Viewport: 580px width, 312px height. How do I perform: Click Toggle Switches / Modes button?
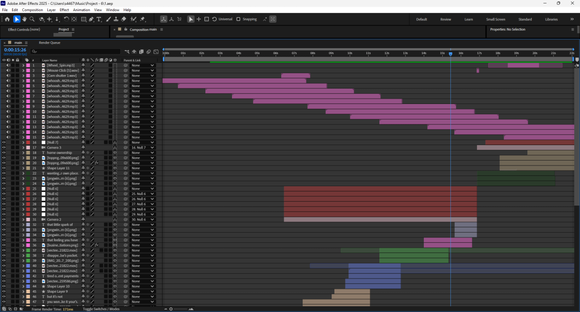point(101,309)
